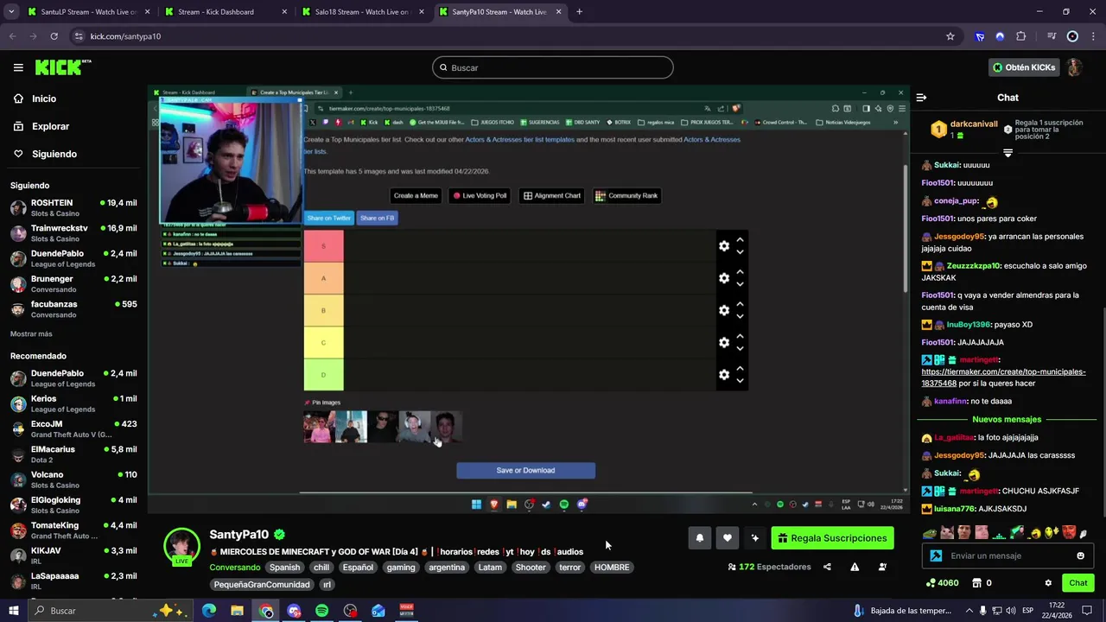Viewport: 1106px width, 622px height.
Task: Click the Buscar search field on Kick
Action: (x=553, y=67)
